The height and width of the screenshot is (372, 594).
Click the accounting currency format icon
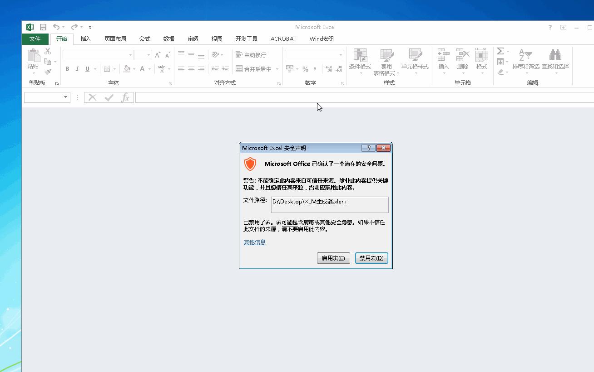click(290, 69)
